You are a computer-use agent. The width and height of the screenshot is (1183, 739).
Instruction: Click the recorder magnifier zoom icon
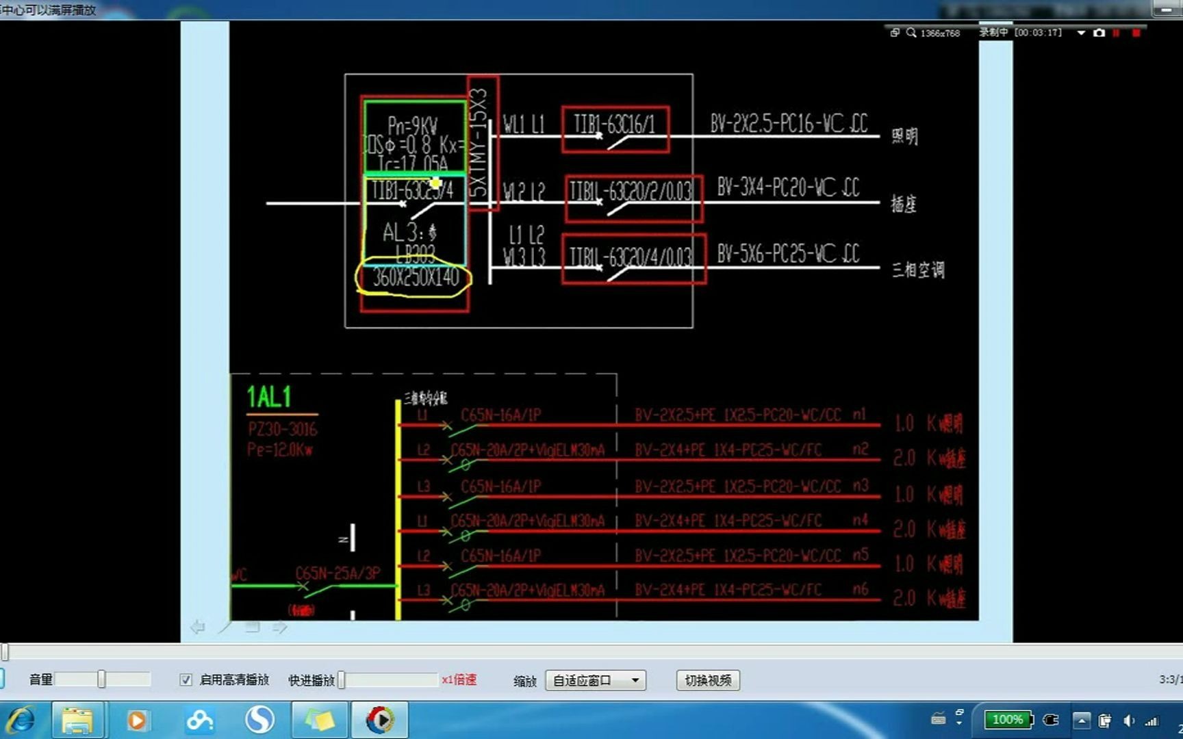911,33
